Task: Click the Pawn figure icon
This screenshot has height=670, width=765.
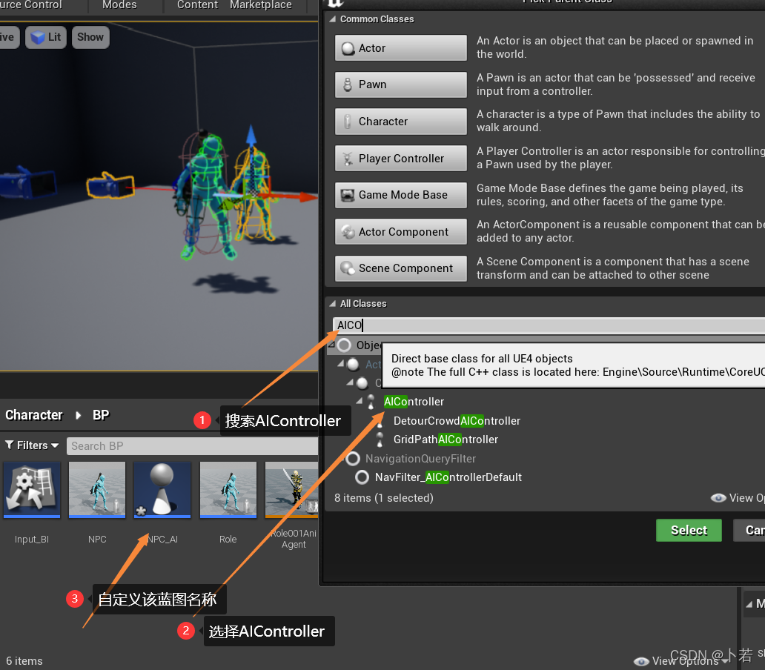Action: [x=348, y=84]
